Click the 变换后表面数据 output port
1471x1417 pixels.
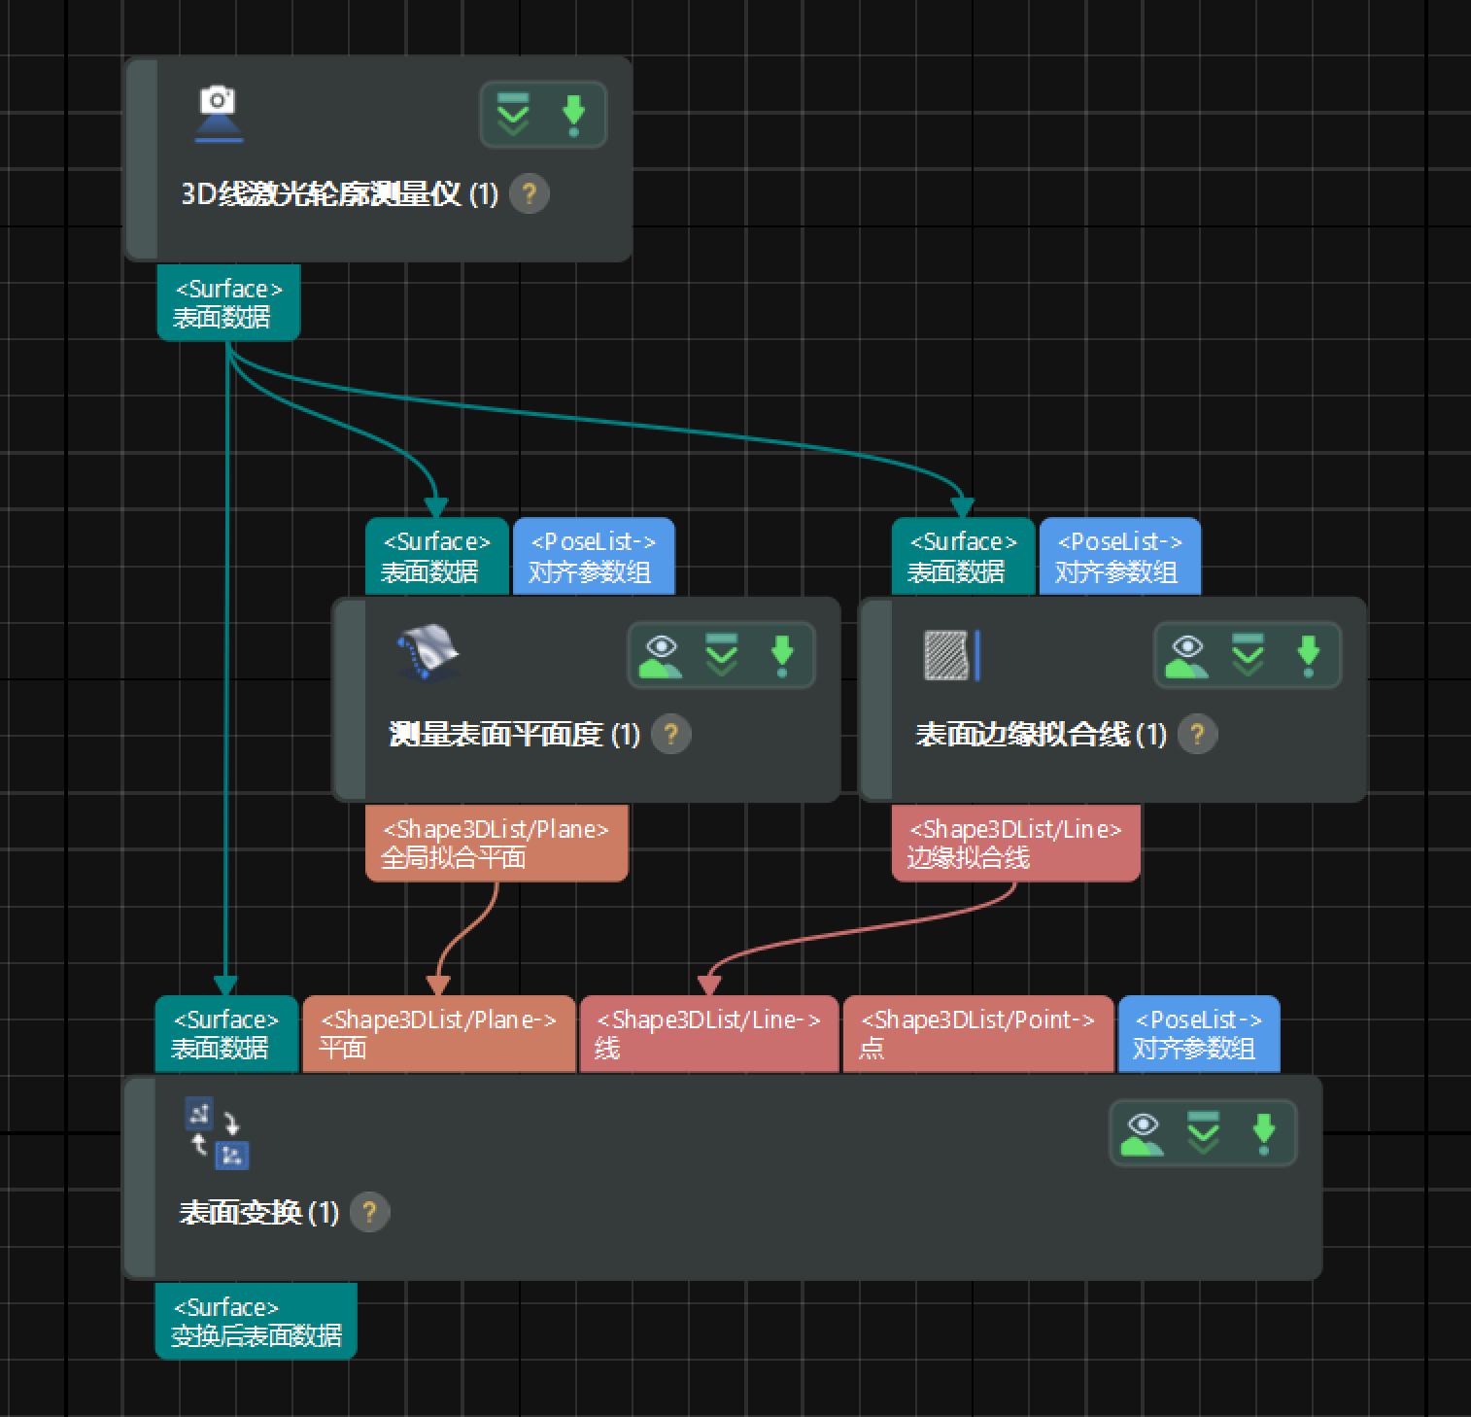pos(256,1321)
